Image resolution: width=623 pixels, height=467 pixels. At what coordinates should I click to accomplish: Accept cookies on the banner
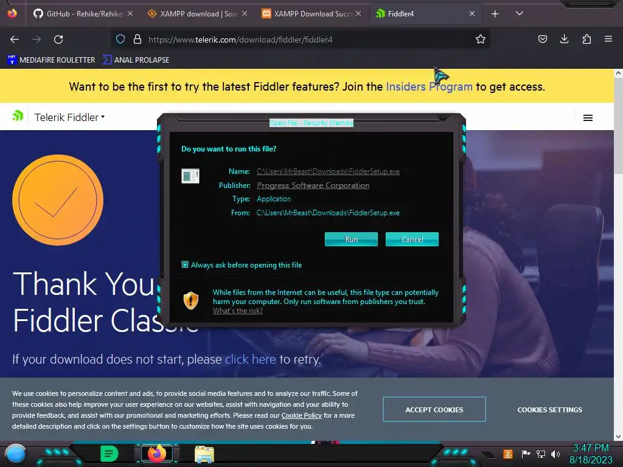434,409
